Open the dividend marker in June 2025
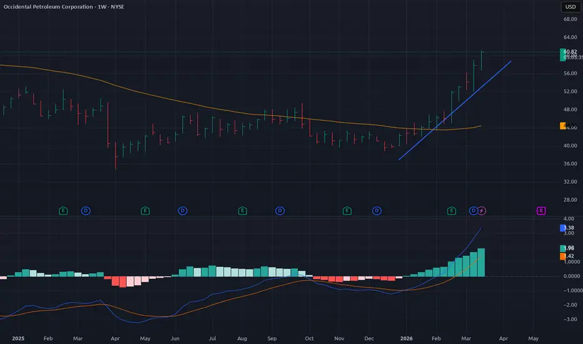This screenshot has width=583, height=344. pos(183,211)
